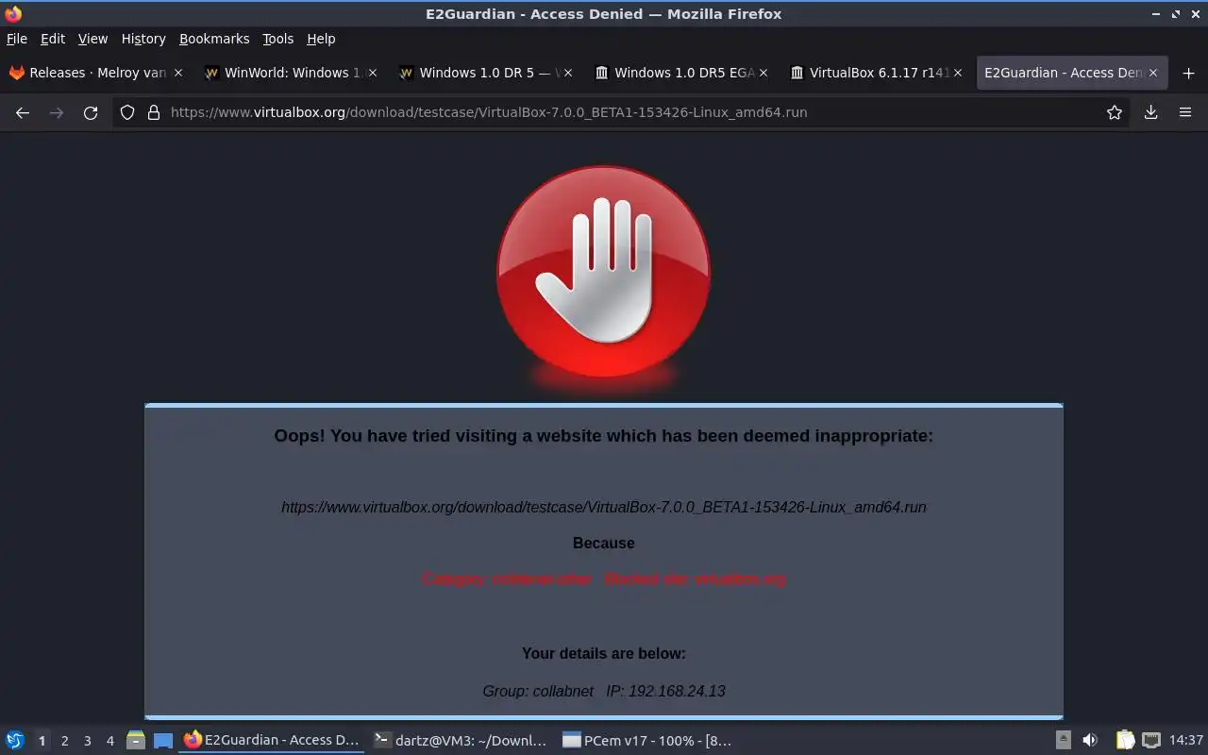Screen dimensions: 1208x755
Task: Open the Bookmarks menu
Action: pos(214,39)
